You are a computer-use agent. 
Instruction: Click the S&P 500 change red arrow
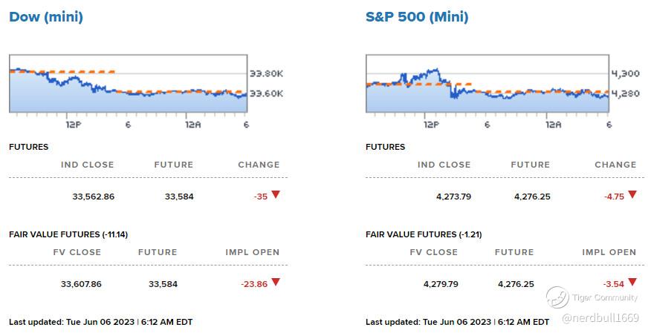pyautogui.click(x=632, y=194)
